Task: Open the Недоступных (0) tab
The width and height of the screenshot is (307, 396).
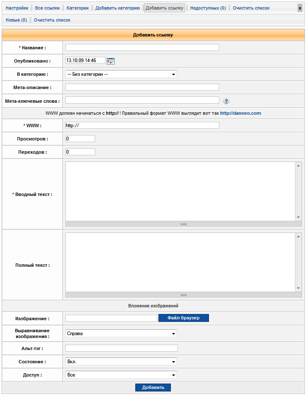Action: [208, 8]
